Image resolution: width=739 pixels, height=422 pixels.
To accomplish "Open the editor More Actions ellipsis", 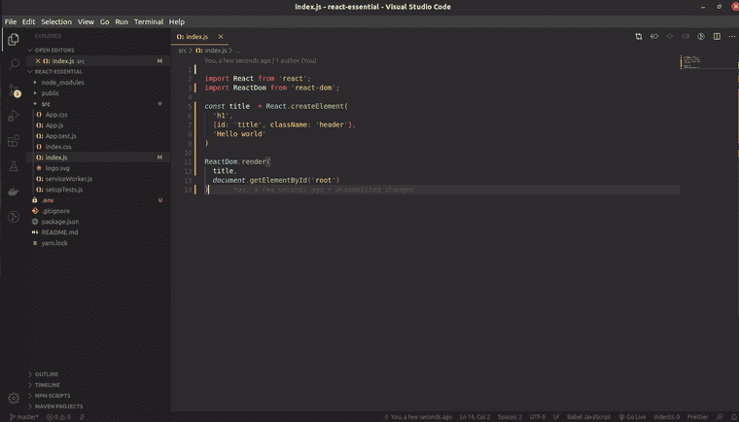I will [x=732, y=37].
